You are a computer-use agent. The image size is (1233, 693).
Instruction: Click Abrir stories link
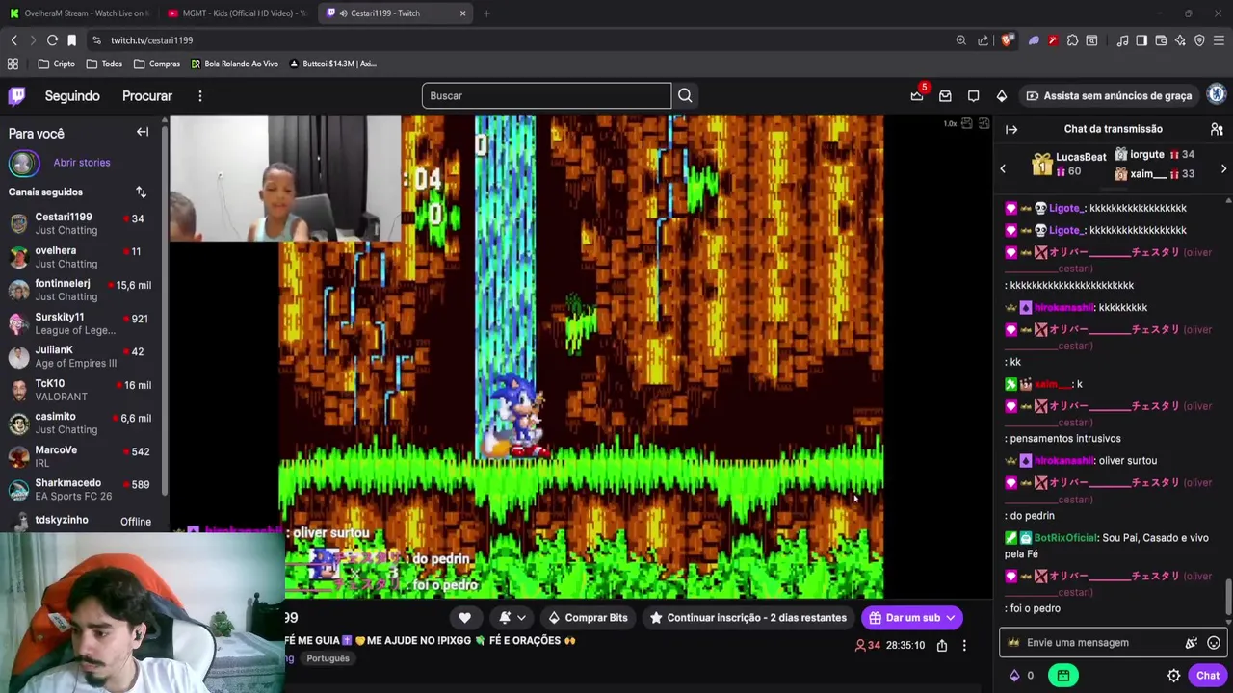coord(82,163)
